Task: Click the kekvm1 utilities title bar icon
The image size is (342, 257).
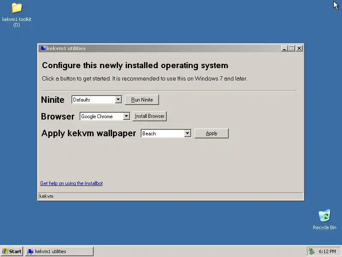Action: (x=43, y=48)
